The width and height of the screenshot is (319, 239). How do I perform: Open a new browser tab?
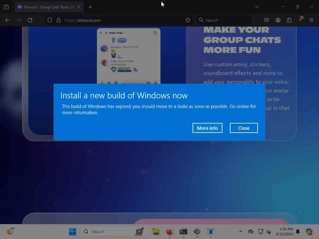(90, 7)
